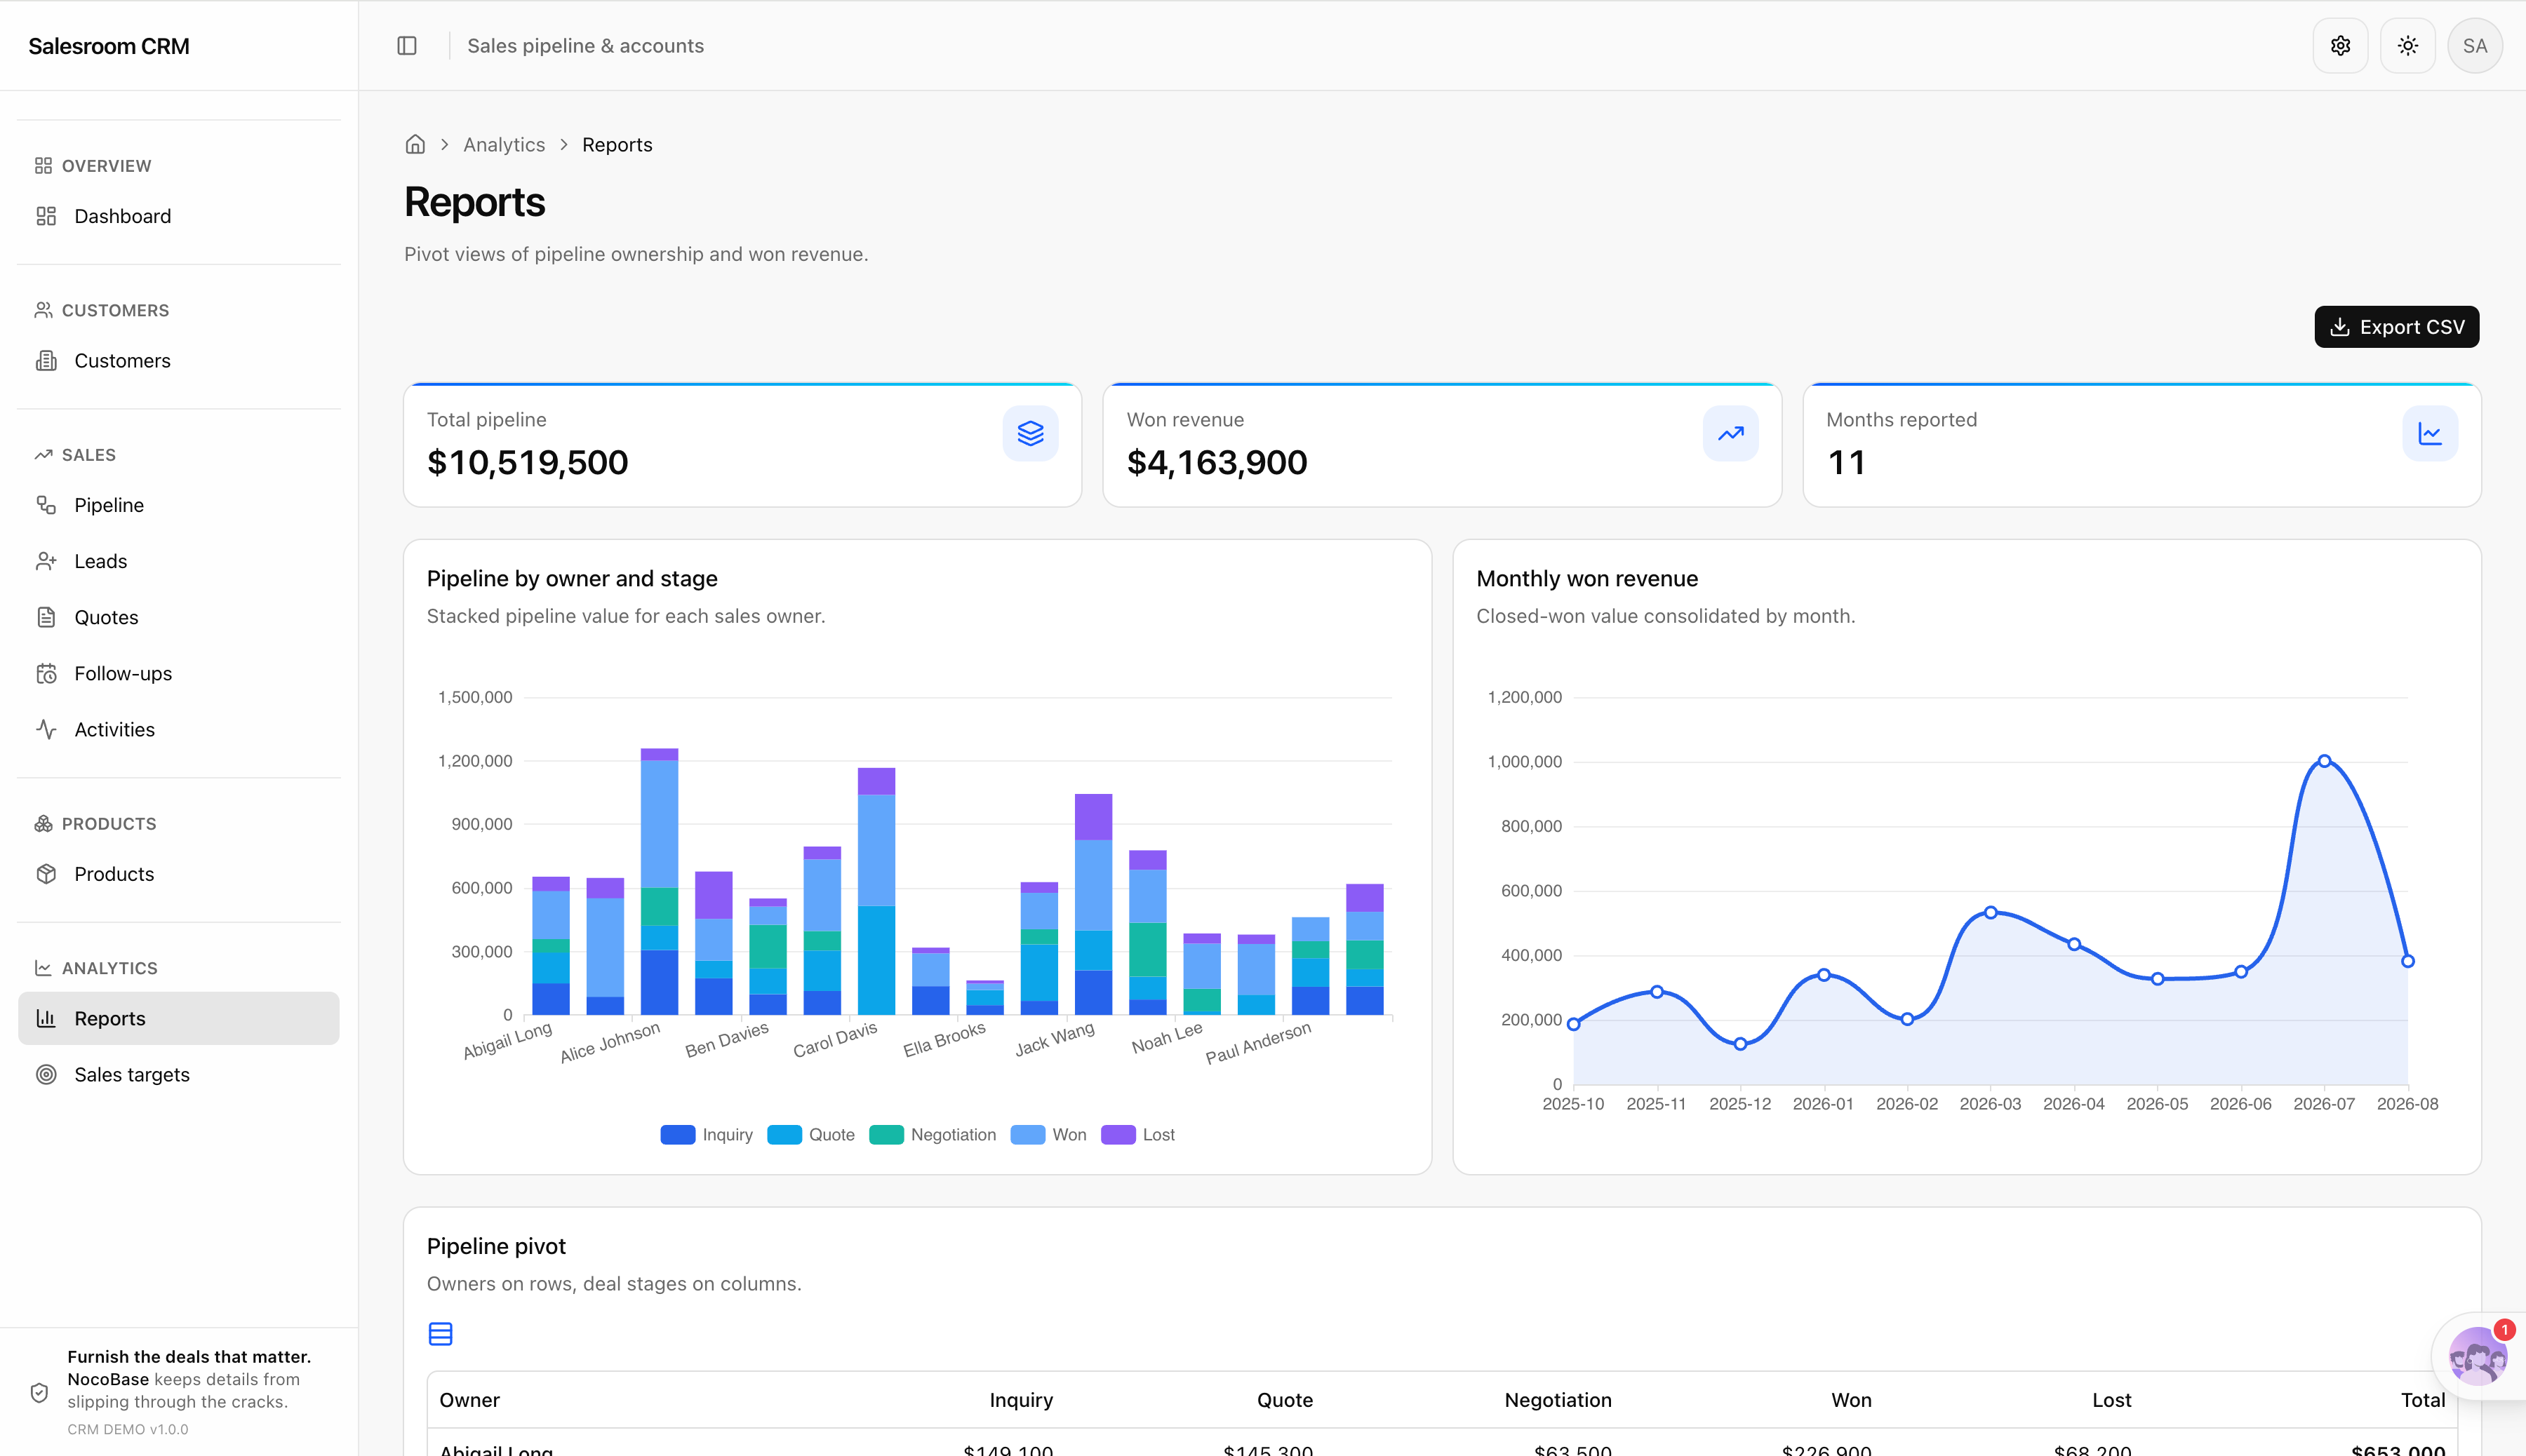Click the Customers building icon in sidebar

[x=46, y=361]
